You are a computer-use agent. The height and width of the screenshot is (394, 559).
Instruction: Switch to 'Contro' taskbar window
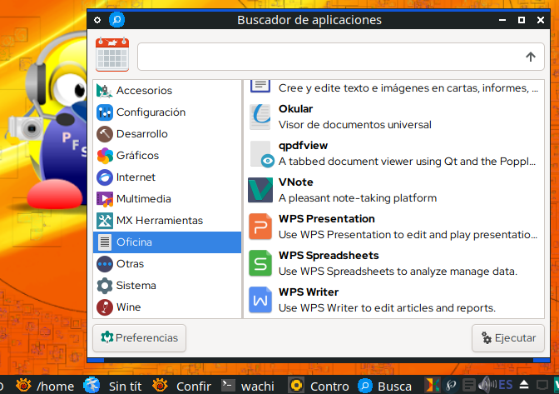[x=319, y=386]
